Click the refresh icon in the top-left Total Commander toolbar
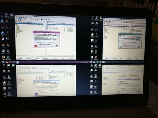 click(16, 19)
